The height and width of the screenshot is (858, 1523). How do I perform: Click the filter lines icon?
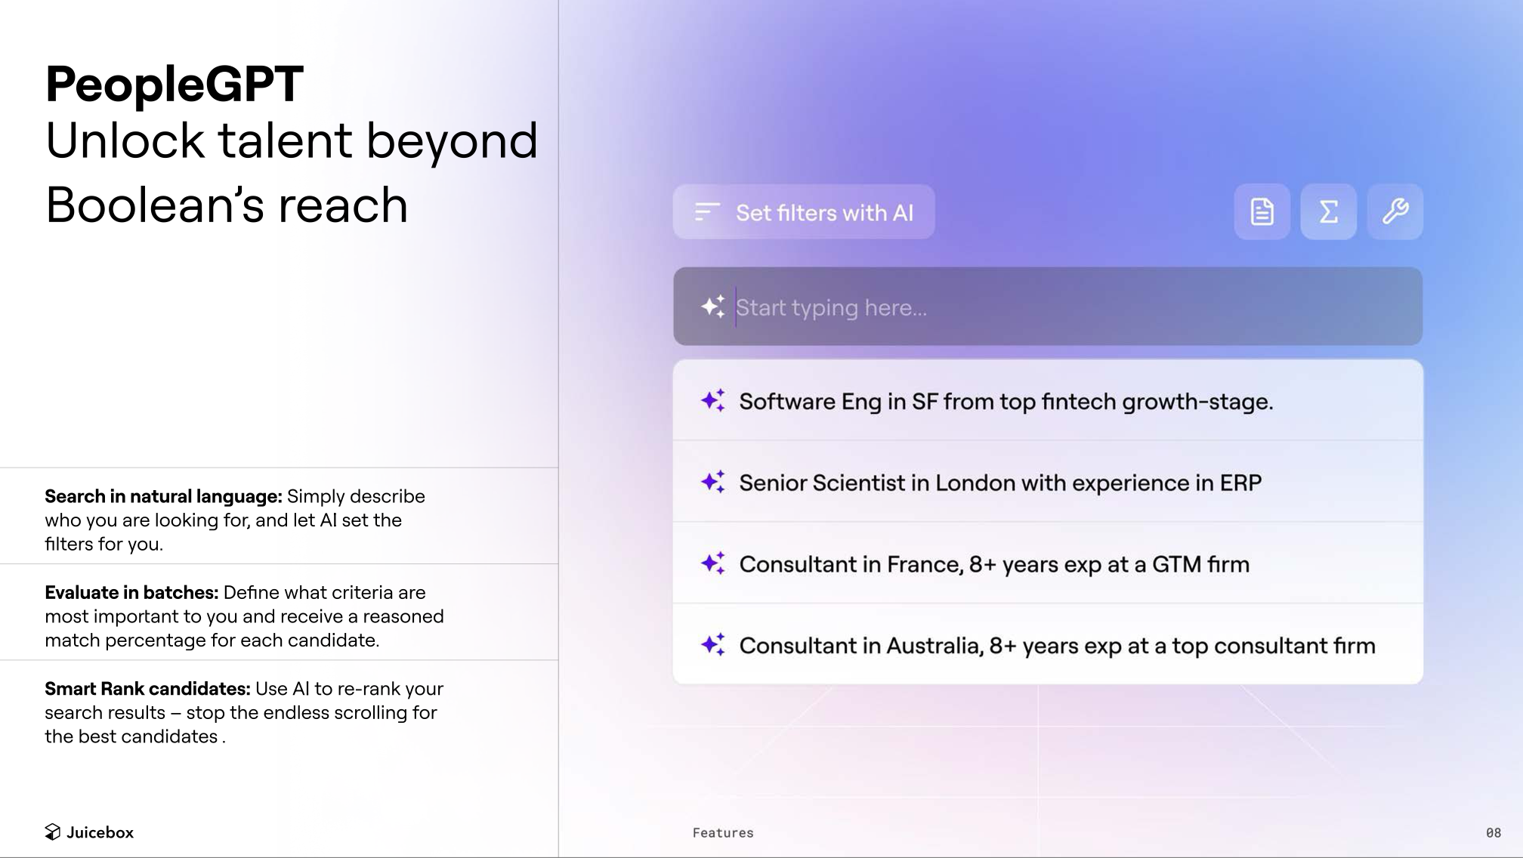click(x=706, y=212)
